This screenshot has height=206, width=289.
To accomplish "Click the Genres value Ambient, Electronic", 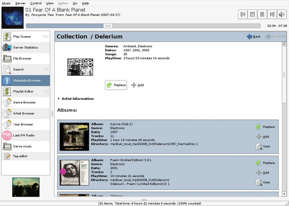I will pos(138,46).
